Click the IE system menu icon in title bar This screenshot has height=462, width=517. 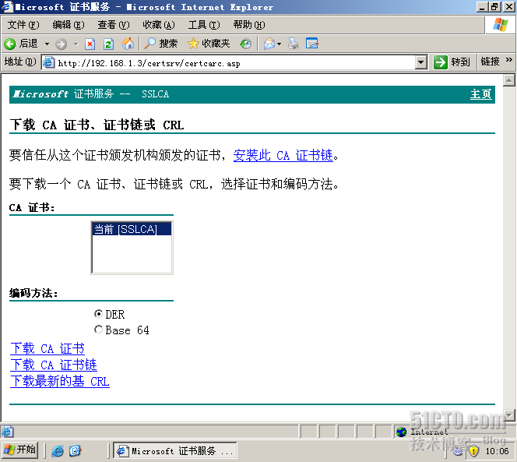coord(6,6)
